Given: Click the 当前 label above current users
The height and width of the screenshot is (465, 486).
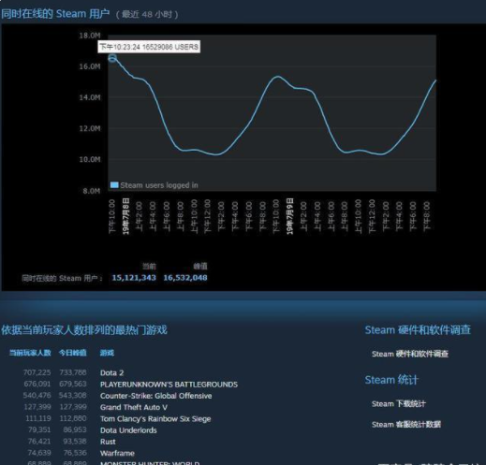Looking at the screenshot, I should point(149,267).
